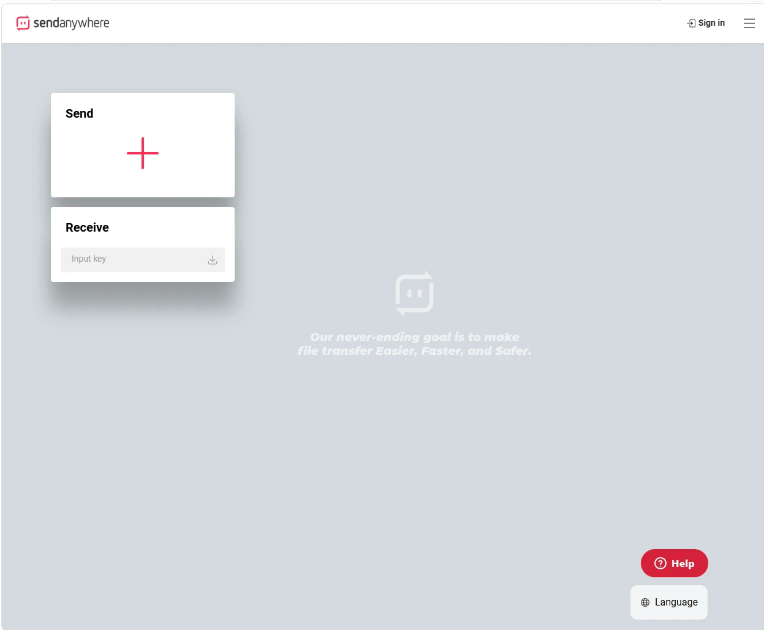Viewport: 764px width, 630px height.
Task: Select the Send card heading
Action: (80, 113)
